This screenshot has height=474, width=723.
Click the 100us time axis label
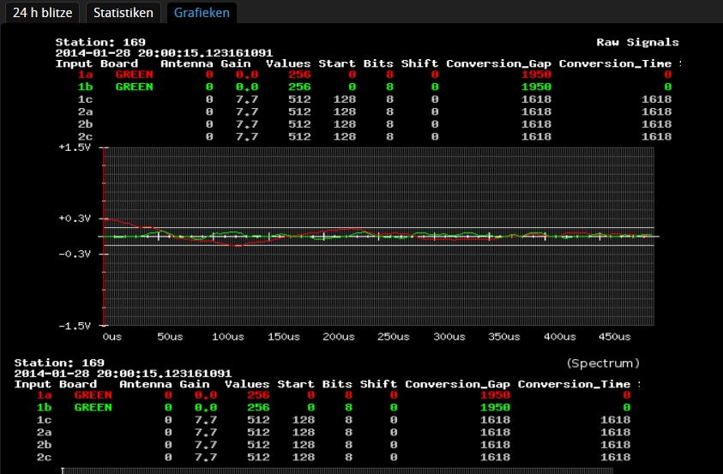226,337
